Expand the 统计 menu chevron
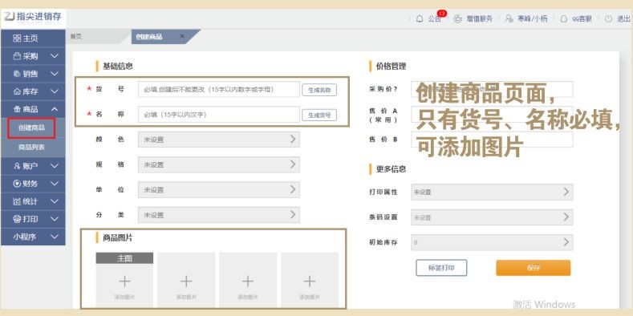Viewport: 633px width, 316px height. point(55,201)
